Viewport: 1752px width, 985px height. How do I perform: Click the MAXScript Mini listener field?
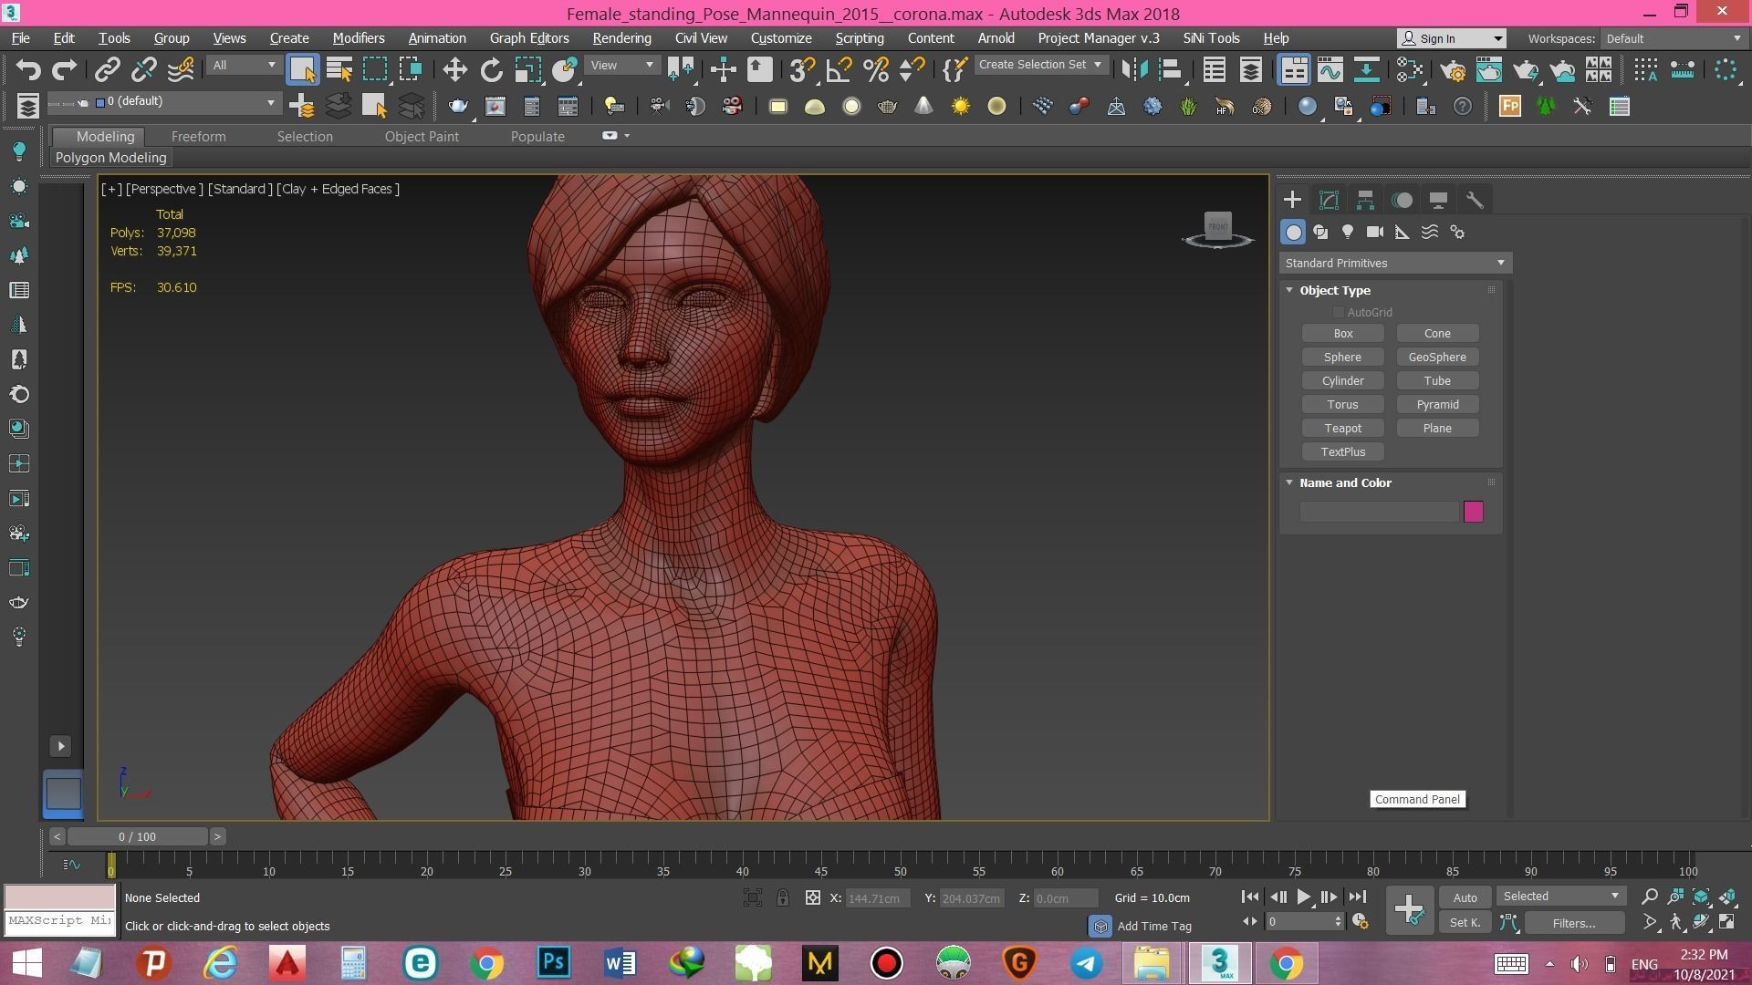click(x=59, y=921)
